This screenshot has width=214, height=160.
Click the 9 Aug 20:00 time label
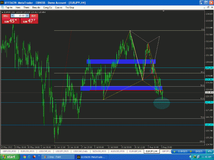pyautogui.click(x=166, y=147)
